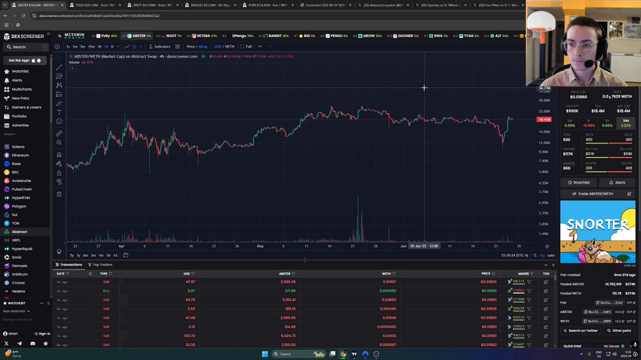Open the Indicators menu
Viewport: 641px width, 360px height.
[x=160, y=46]
